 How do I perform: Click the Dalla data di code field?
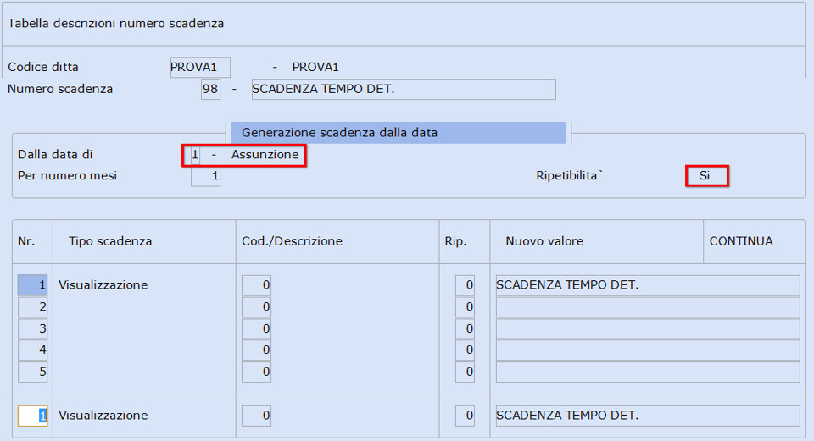coord(195,154)
